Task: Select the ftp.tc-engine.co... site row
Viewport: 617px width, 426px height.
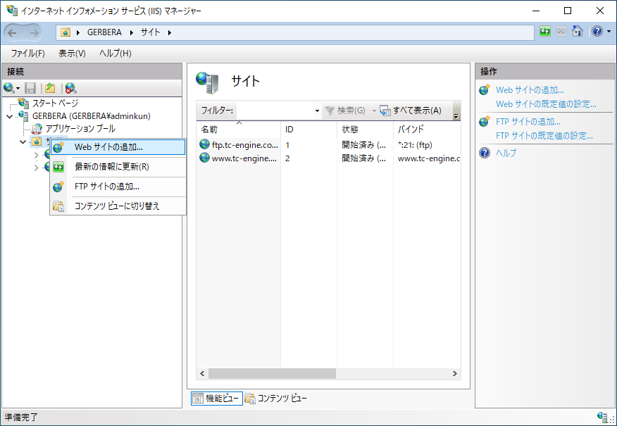Action: pyautogui.click(x=328, y=145)
